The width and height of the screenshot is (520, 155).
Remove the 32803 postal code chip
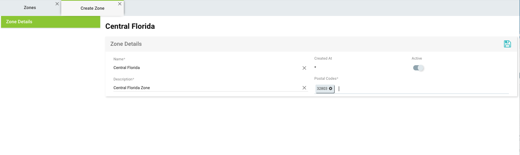[330, 89]
